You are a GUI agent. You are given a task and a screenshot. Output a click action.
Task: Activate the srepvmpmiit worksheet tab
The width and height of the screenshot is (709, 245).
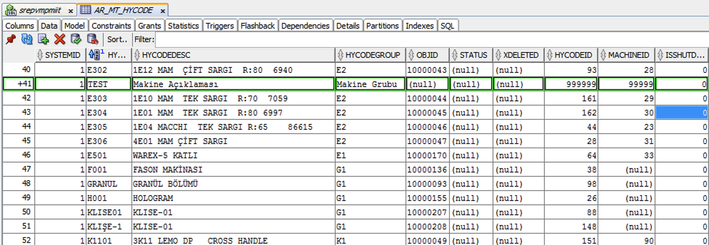pyautogui.click(x=40, y=10)
